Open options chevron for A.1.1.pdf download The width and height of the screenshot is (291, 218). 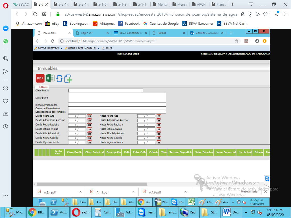133,192
